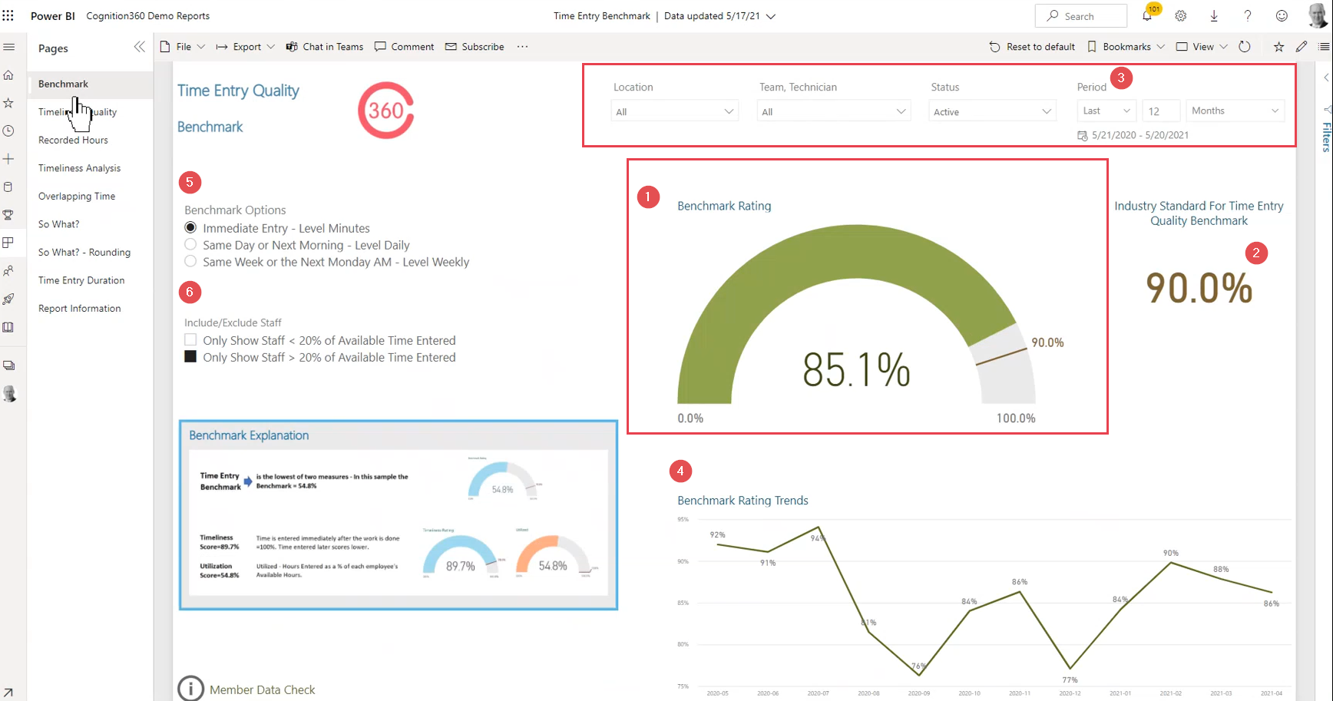Viewport: 1333px width, 701px height.
Task: Open the Location dropdown
Action: [675, 111]
